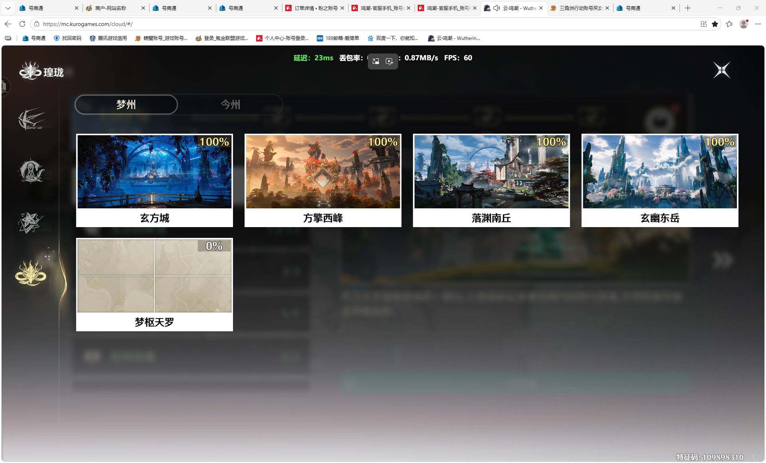Click the left cloud-game overlay toolbar icon

(376, 61)
